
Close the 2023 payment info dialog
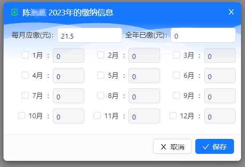point(231,12)
